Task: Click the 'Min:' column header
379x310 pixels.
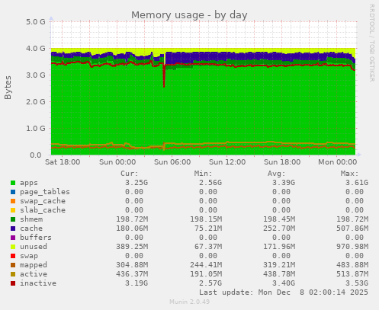Action: pyautogui.click(x=203, y=174)
